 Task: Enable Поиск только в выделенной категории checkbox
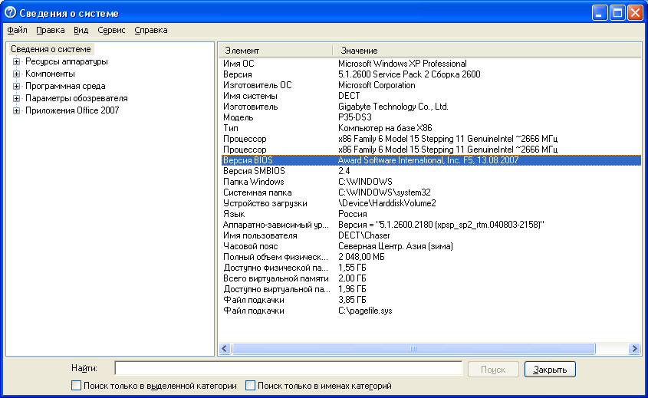[x=76, y=386]
